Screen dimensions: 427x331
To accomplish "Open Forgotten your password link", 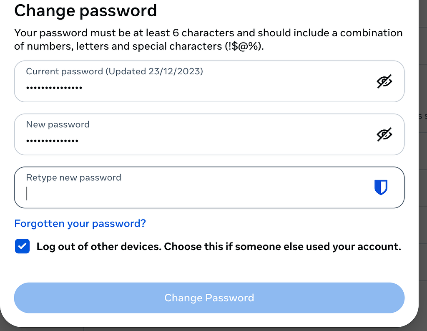I will tap(80, 224).
